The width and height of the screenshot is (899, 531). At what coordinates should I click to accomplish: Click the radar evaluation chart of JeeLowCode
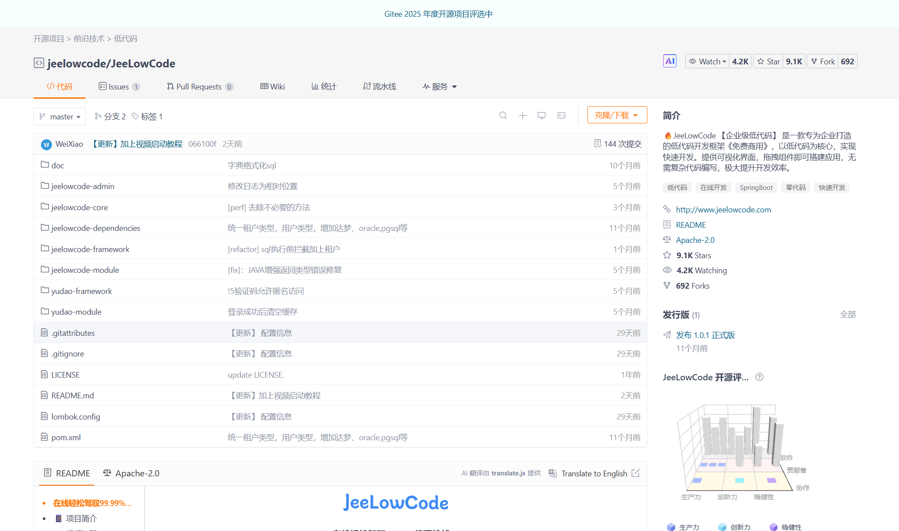(736, 449)
